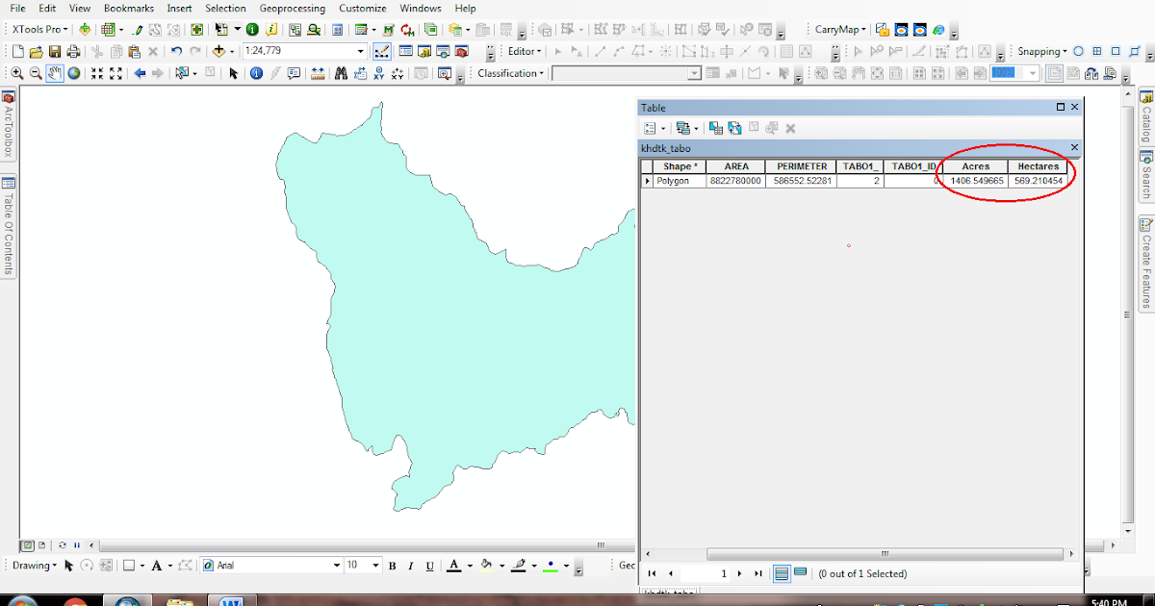1155x606 pixels.
Task: Print the map
Action: tap(73, 51)
